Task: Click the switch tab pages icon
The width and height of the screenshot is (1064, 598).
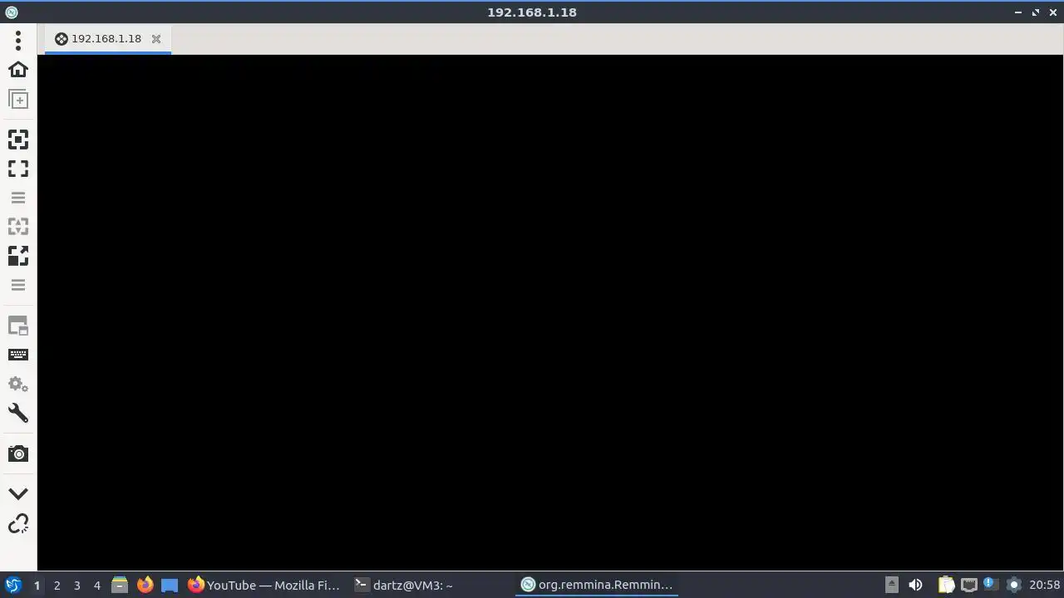Action: point(18,326)
